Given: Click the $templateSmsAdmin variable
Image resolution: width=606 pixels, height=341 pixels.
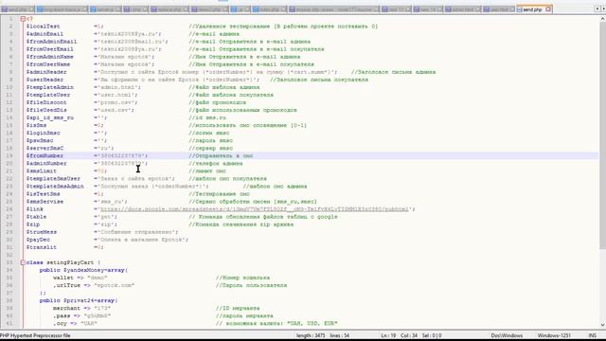Looking at the screenshot, I should [x=55, y=187].
